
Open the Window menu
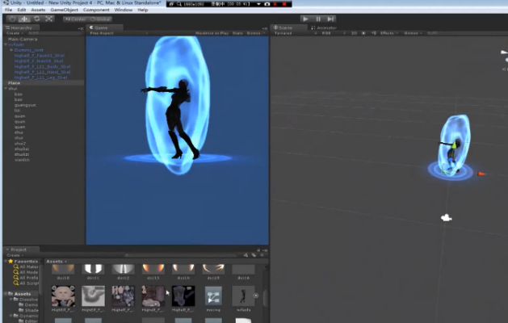[123, 10]
